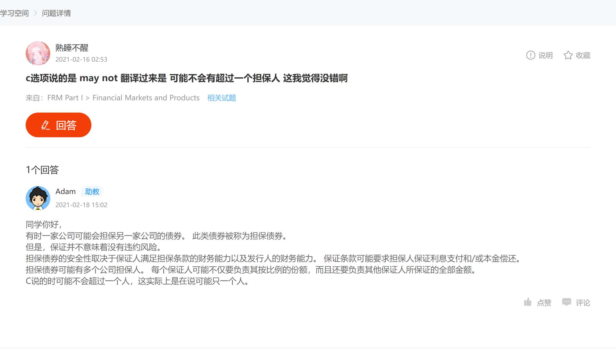This screenshot has height=349, width=616.
Task: Click the 学习空间 breadcrumb link
Action: point(14,13)
